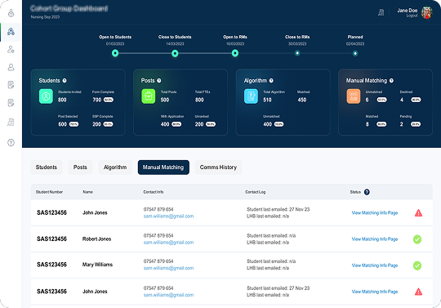Click the building icon beside Jane Doe
Image resolution: width=441 pixels, height=308 pixels.
tap(381, 12)
